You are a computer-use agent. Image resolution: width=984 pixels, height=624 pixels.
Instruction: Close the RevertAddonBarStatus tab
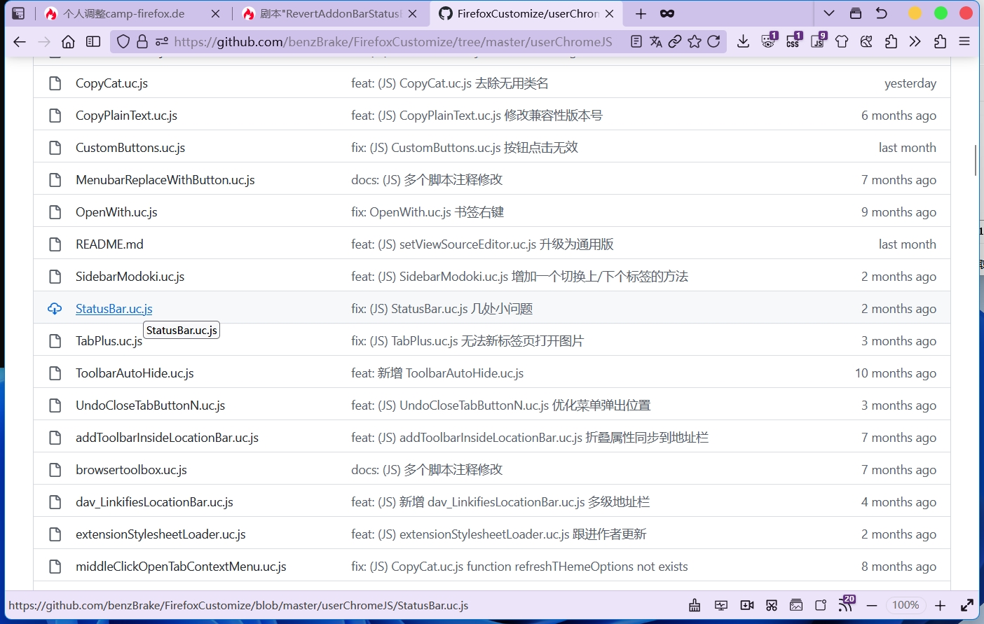pos(413,13)
